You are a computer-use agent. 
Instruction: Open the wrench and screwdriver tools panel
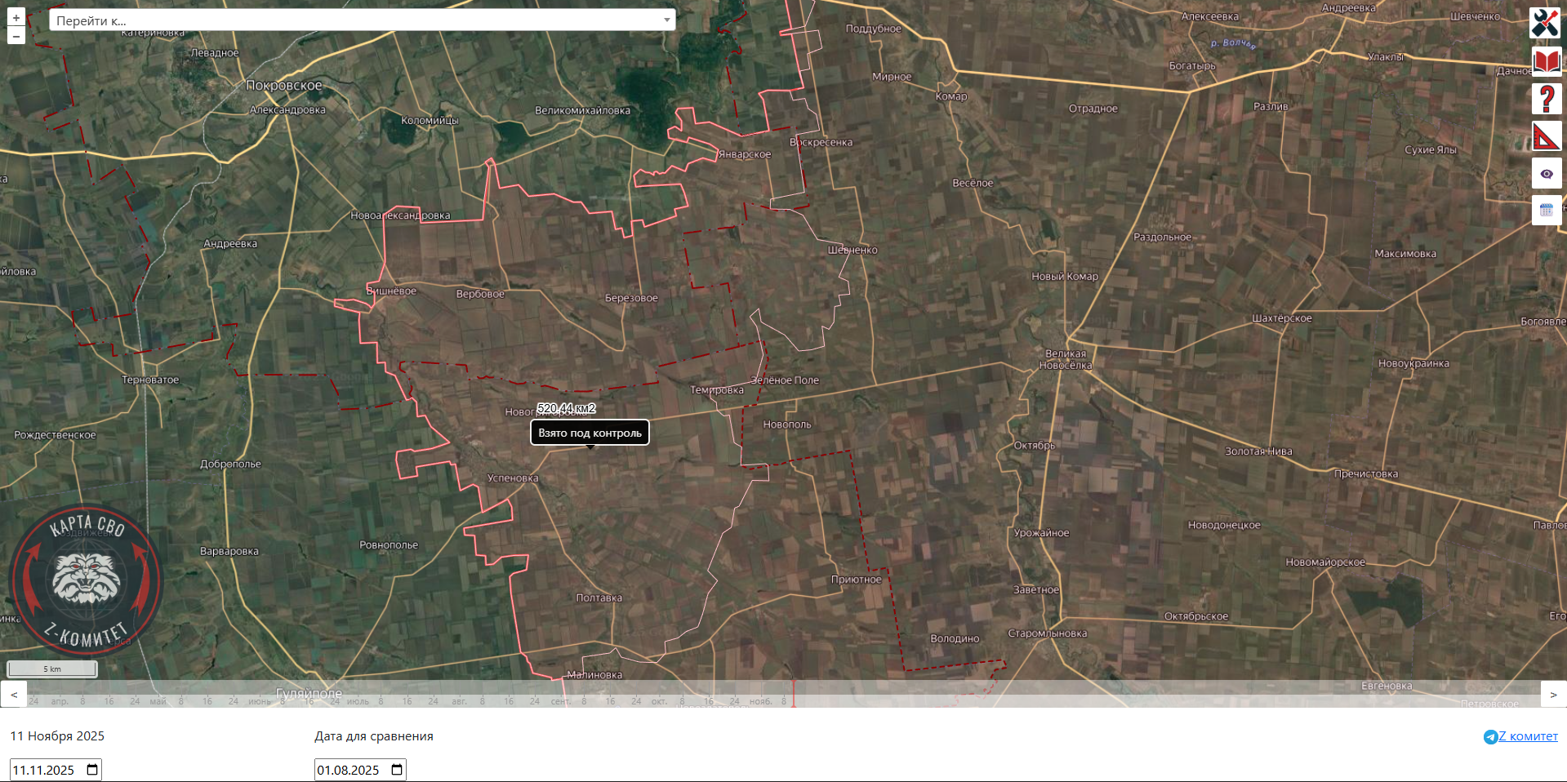pos(1546,23)
